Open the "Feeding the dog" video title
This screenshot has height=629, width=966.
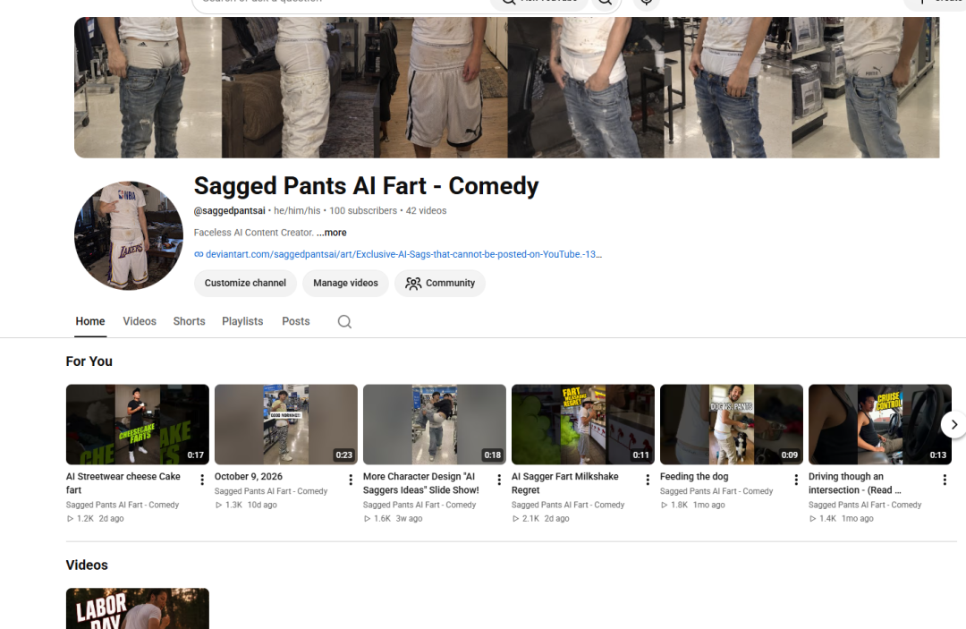(694, 476)
